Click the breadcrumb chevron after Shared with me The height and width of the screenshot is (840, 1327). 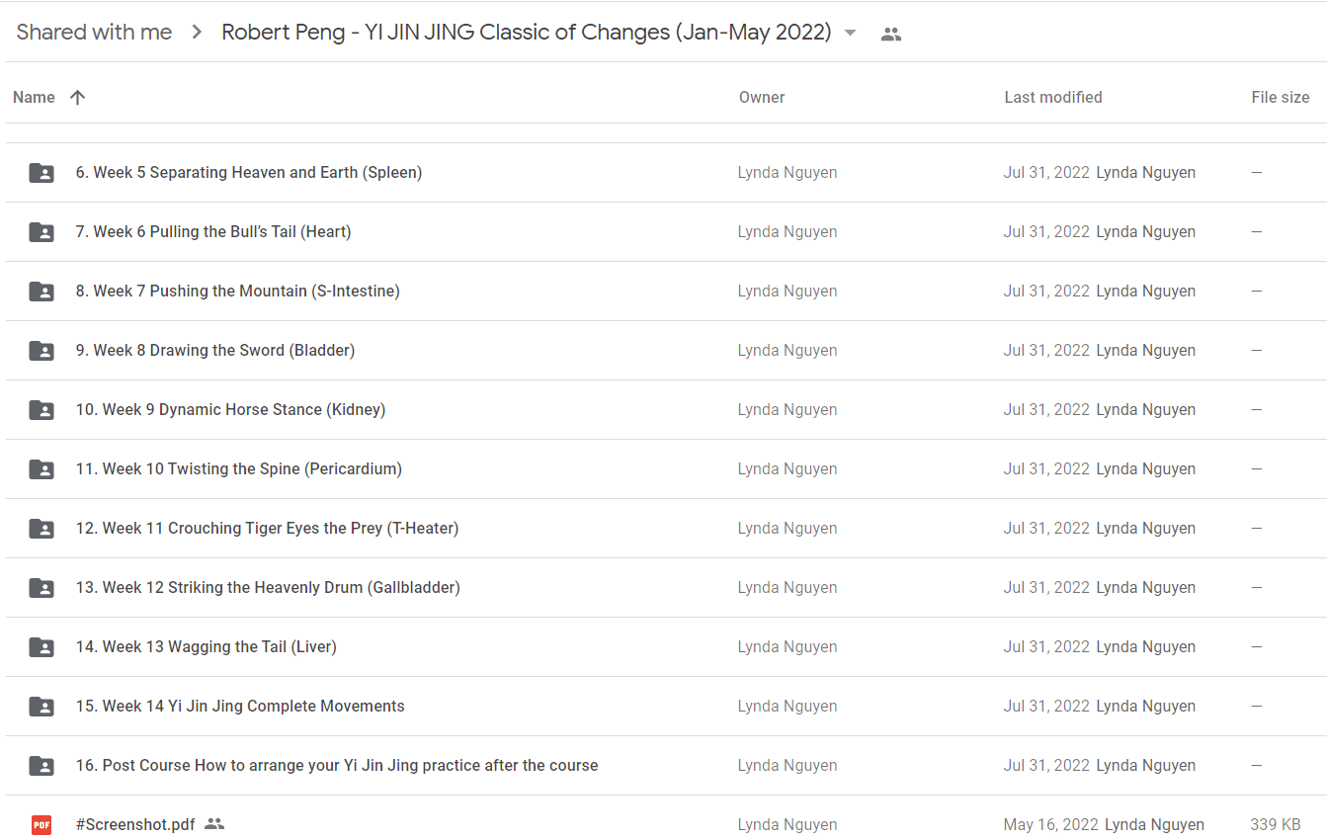click(x=197, y=33)
